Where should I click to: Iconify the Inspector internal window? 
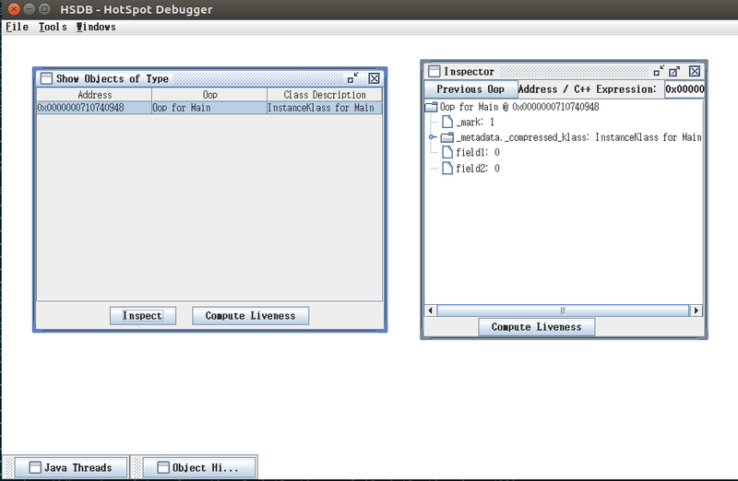(x=659, y=71)
